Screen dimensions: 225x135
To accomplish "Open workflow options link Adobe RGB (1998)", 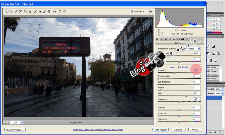I will 98,129.
